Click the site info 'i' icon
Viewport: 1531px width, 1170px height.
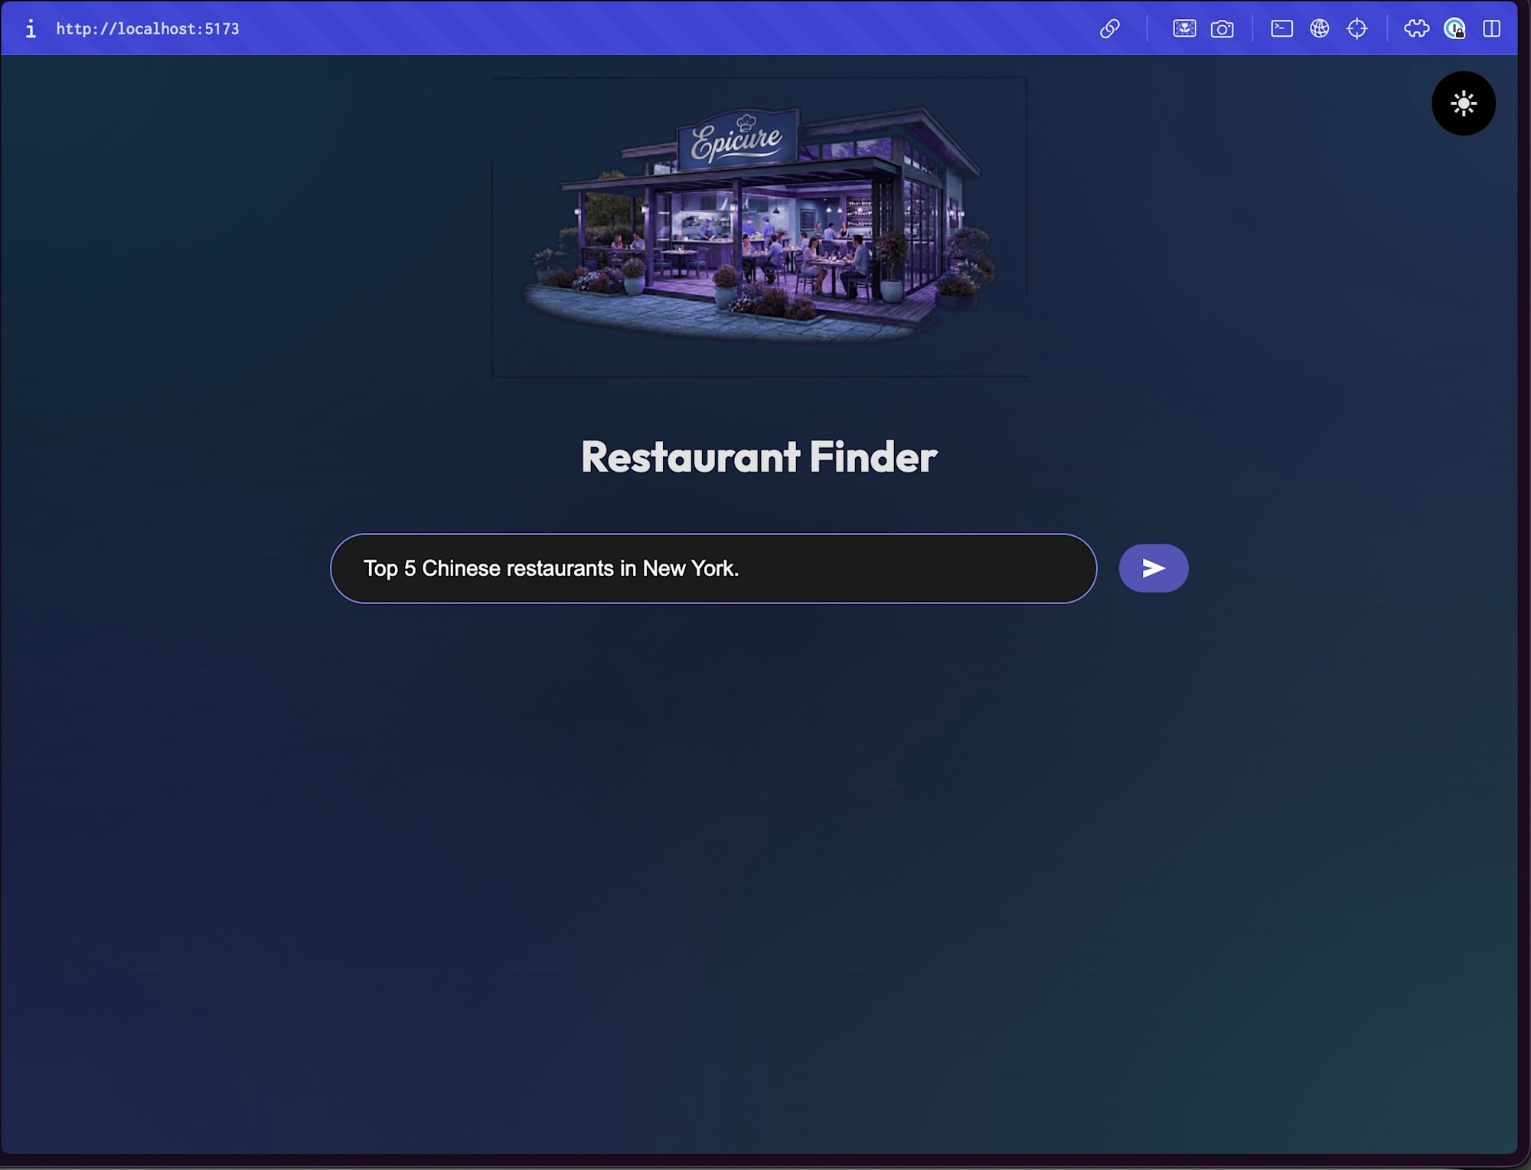point(31,29)
